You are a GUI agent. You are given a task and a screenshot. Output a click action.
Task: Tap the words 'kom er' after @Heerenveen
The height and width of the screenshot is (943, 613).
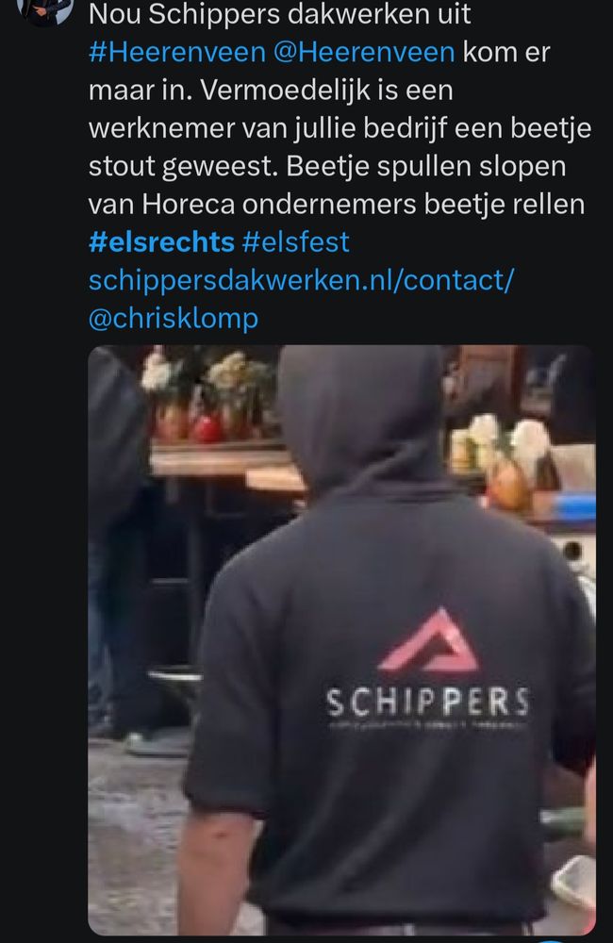click(505, 52)
